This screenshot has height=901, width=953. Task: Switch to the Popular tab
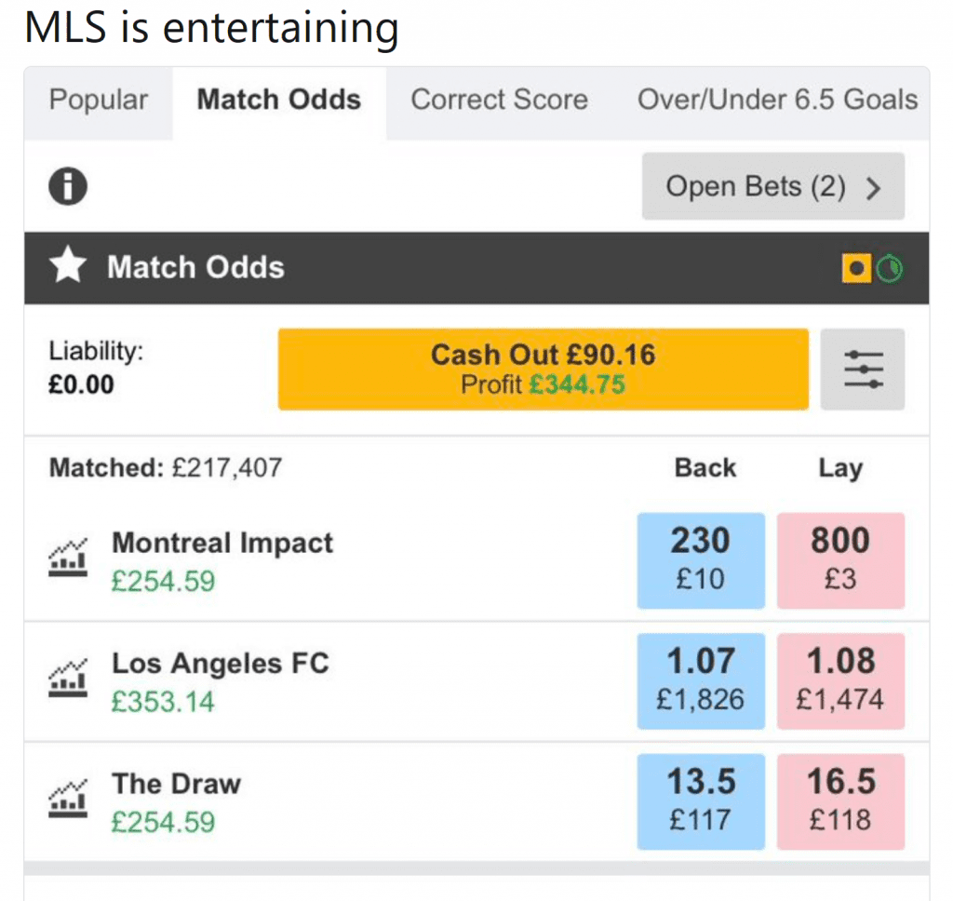(99, 101)
